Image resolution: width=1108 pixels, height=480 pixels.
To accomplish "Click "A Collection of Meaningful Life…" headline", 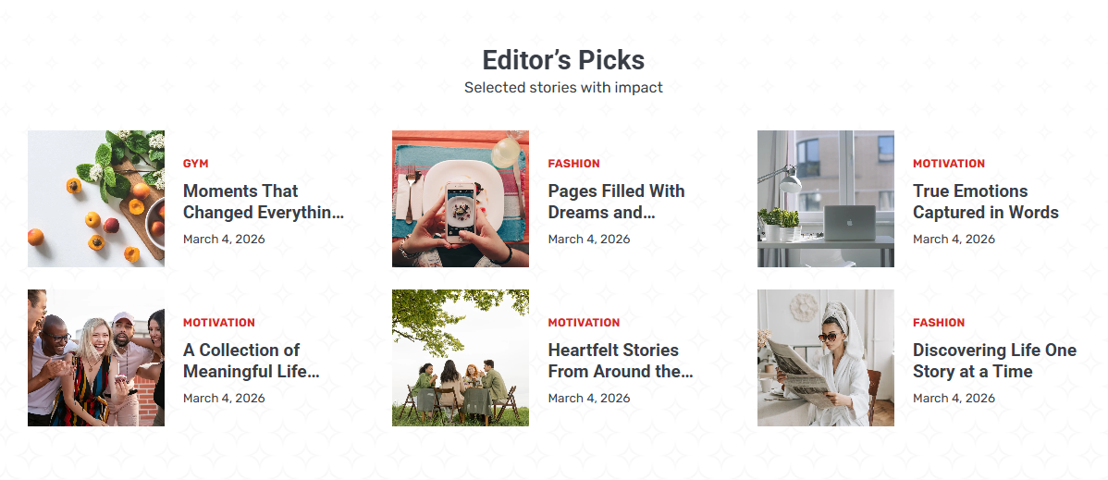I will (251, 361).
